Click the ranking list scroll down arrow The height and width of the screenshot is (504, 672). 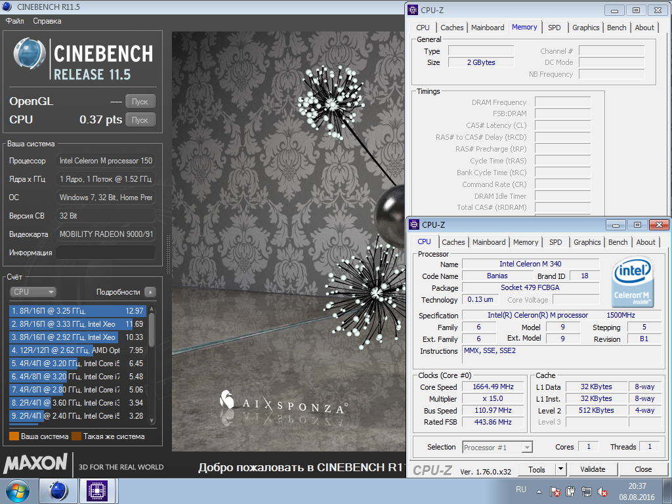click(x=152, y=421)
